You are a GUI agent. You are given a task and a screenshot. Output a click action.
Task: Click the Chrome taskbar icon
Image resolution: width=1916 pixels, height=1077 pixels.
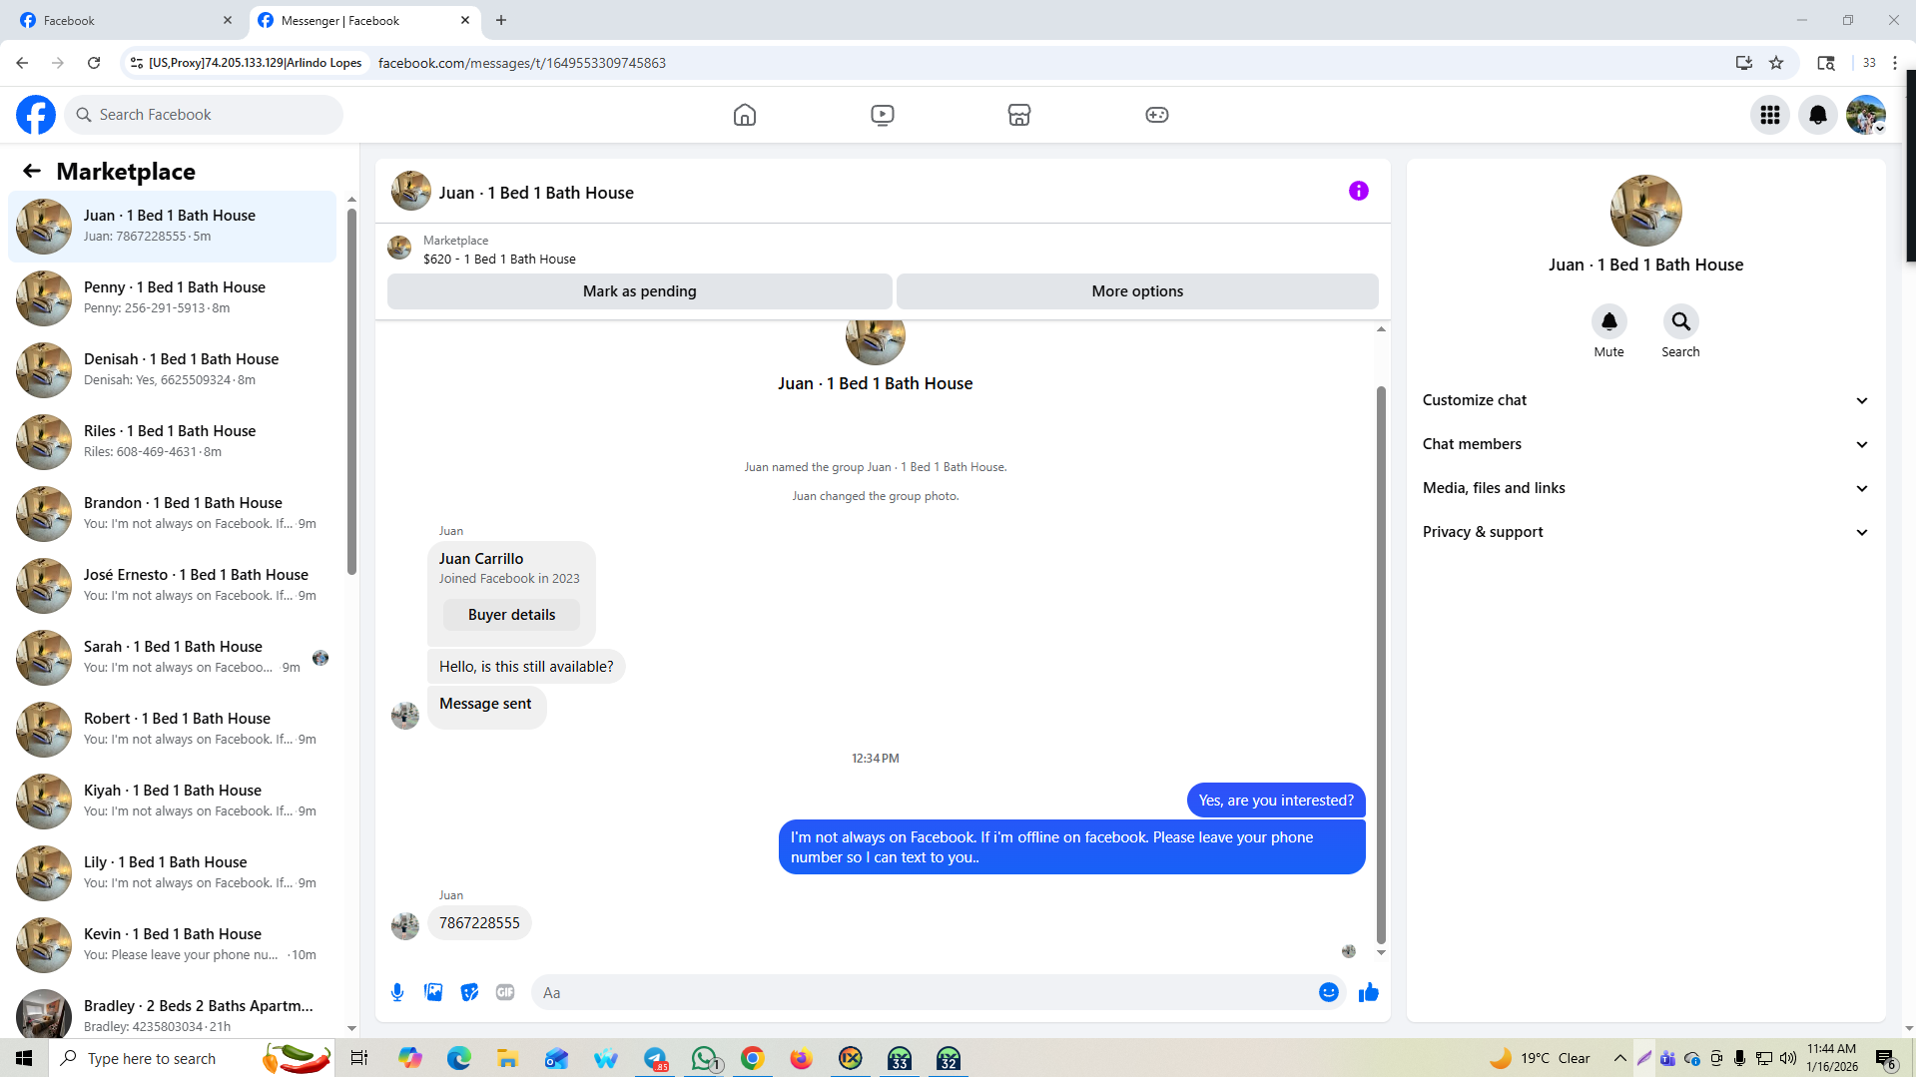(x=753, y=1058)
